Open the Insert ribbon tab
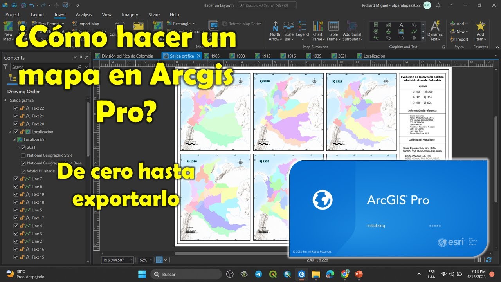 coord(60,15)
